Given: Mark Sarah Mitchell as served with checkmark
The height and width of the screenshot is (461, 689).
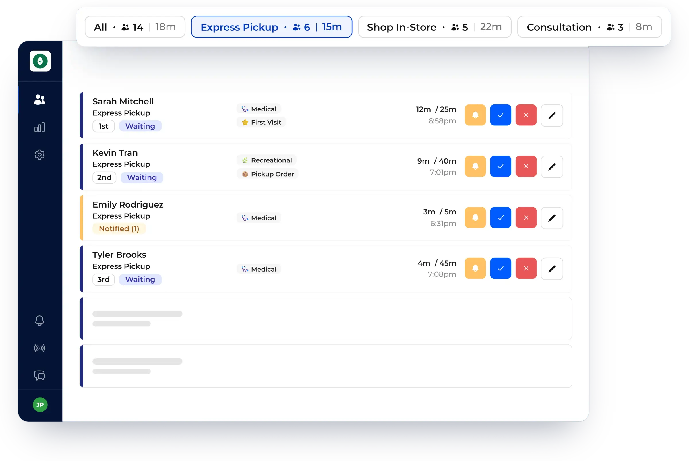Looking at the screenshot, I should pyautogui.click(x=500, y=115).
